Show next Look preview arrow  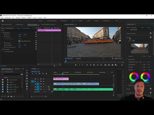[x=147, y=49]
